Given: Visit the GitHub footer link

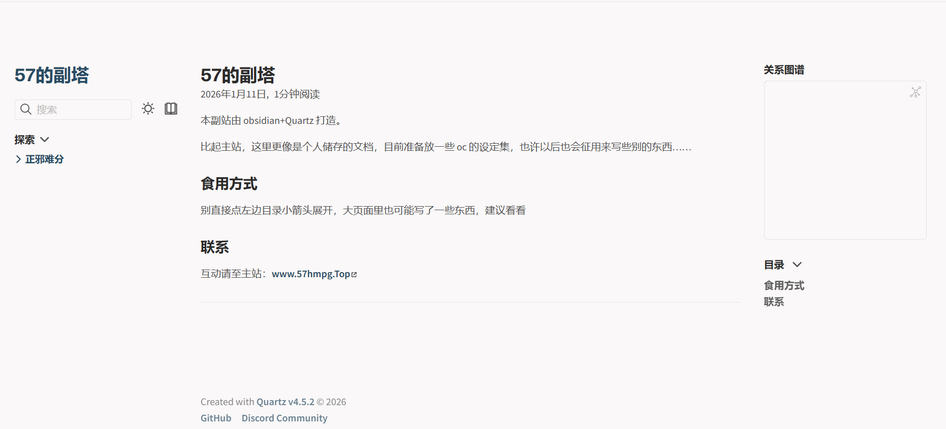Looking at the screenshot, I should (x=216, y=418).
